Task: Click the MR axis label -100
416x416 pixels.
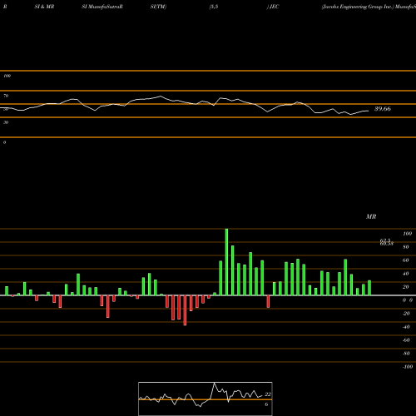Action: point(407,367)
